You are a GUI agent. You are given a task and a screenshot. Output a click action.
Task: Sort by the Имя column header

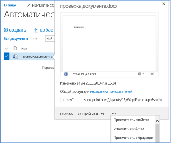24,49
